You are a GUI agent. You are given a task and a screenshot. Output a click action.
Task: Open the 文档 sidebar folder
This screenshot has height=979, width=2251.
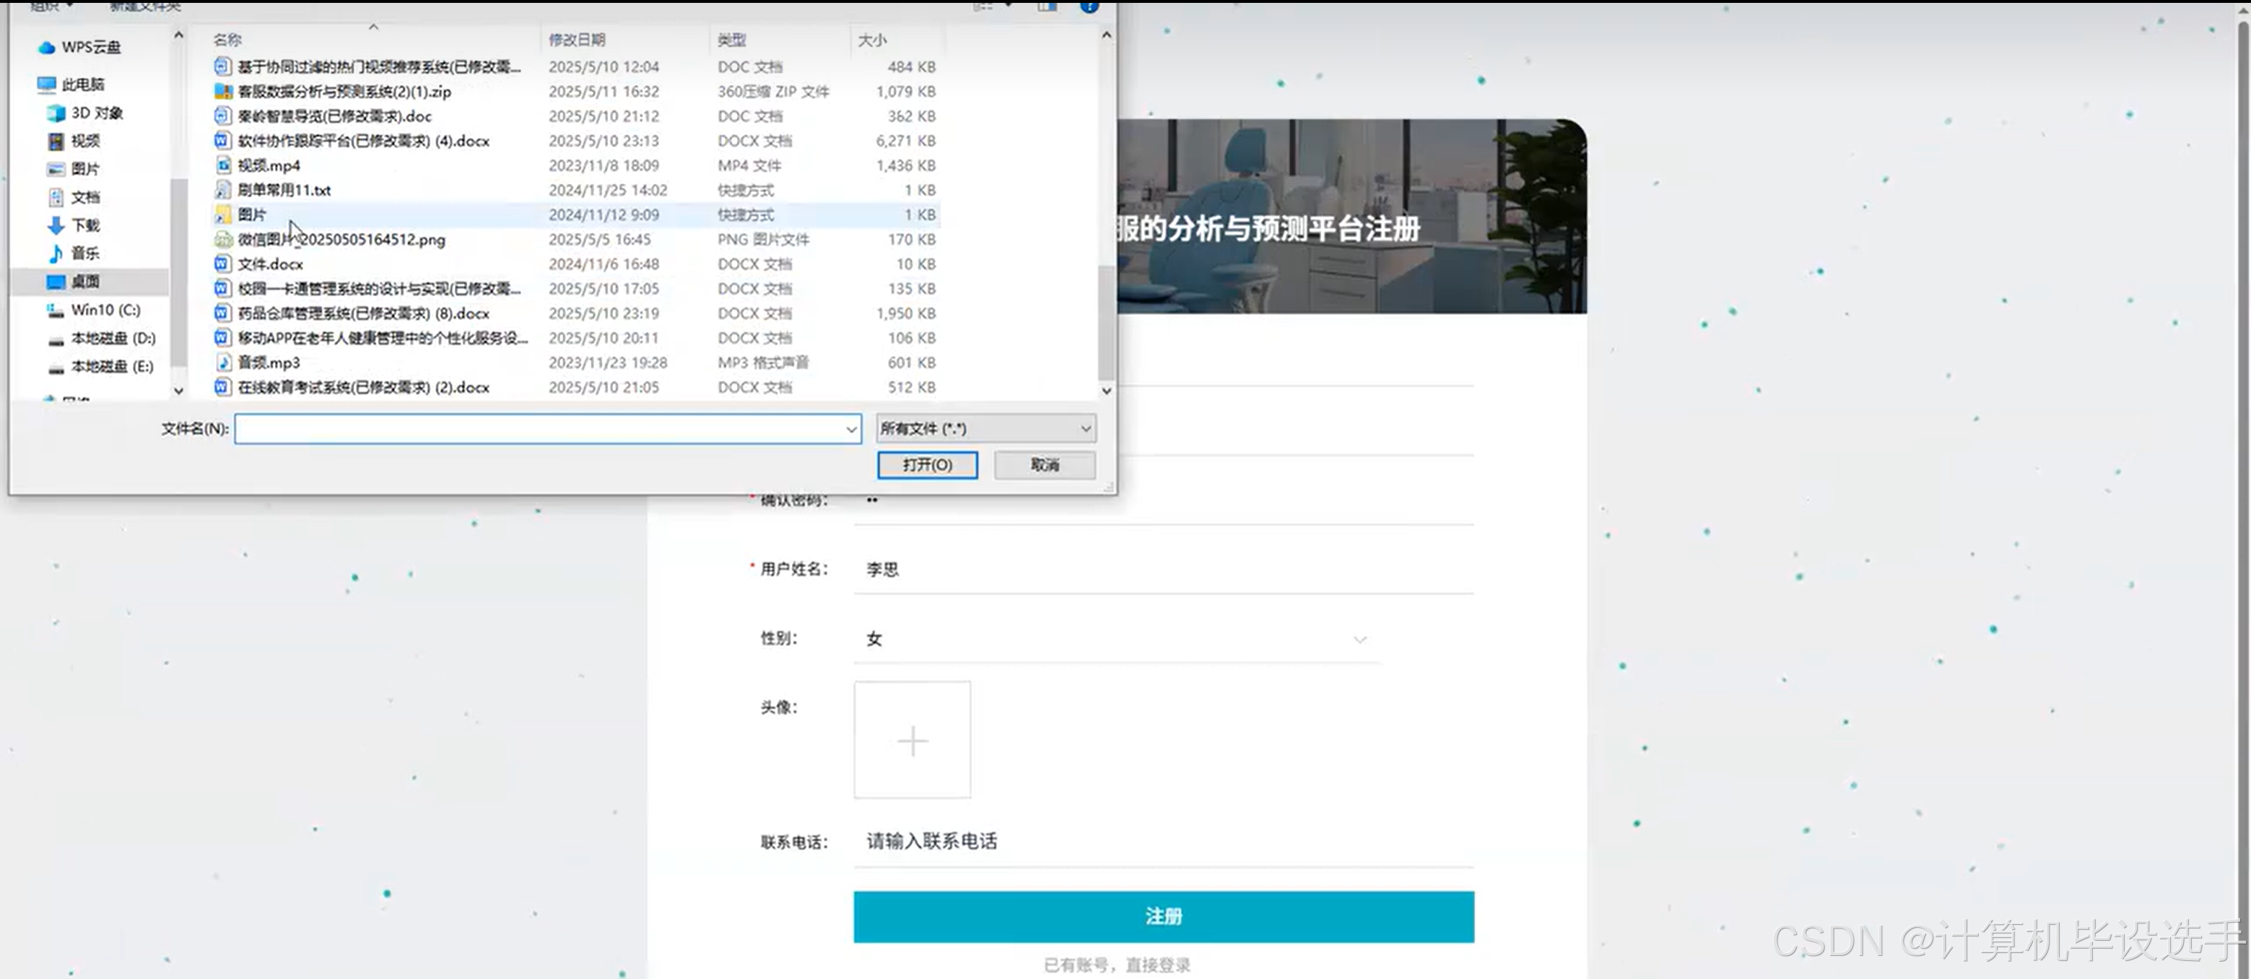[x=74, y=196]
